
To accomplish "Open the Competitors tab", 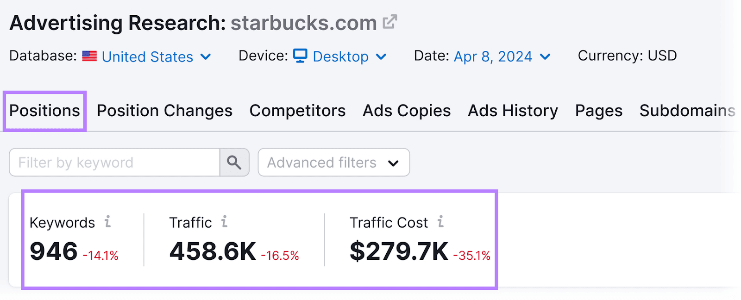I will tap(297, 111).
